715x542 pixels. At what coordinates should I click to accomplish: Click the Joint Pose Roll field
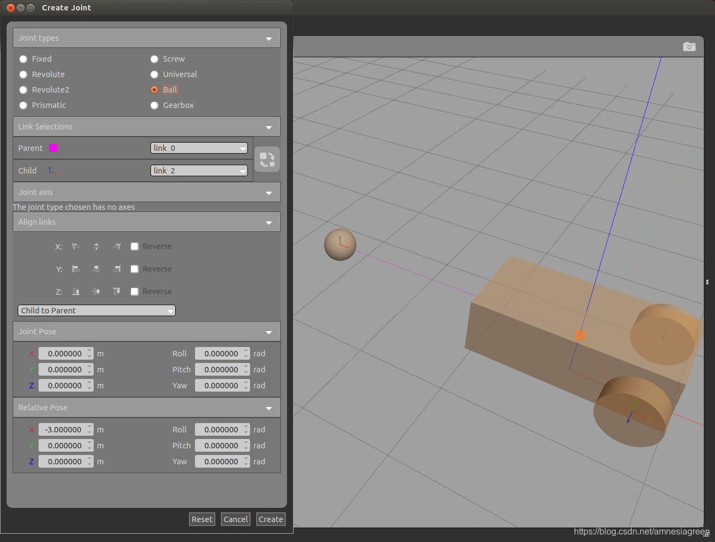[223, 354]
